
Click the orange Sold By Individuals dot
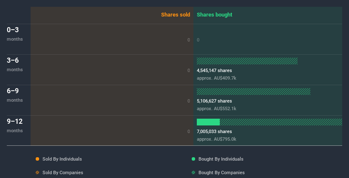(37, 159)
